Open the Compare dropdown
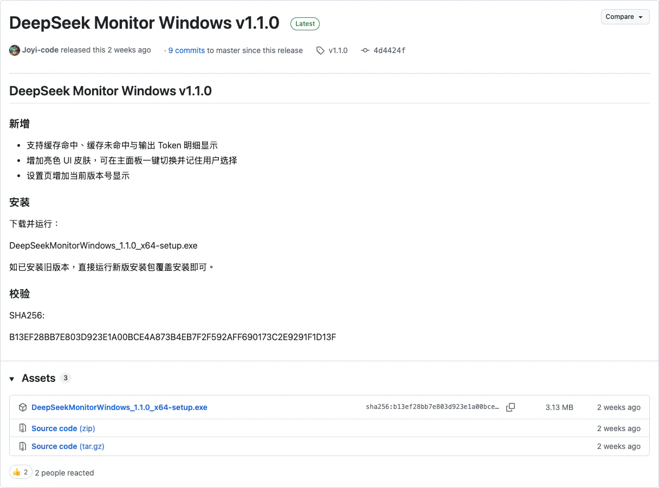Viewport: 659px width, 488px height. pos(625,17)
